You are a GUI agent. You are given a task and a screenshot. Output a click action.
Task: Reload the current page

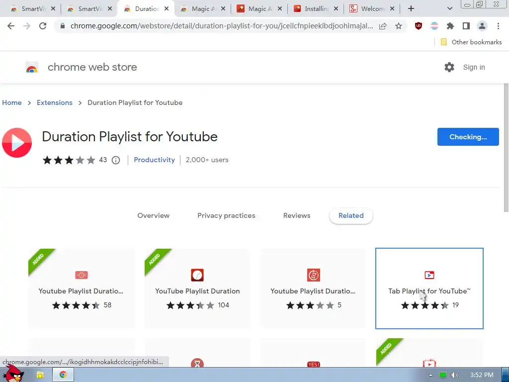tap(43, 26)
